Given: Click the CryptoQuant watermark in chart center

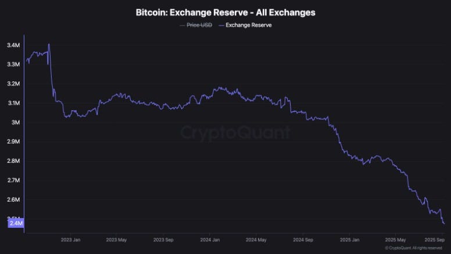Looking at the screenshot, I should tap(235, 133).
